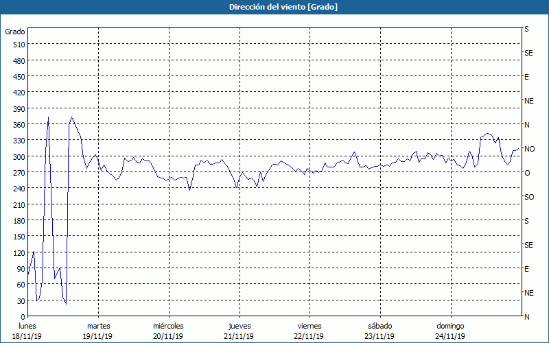Click the 60 degree axis label
The height and width of the screenshot is (343, 549).
[21, 285]
